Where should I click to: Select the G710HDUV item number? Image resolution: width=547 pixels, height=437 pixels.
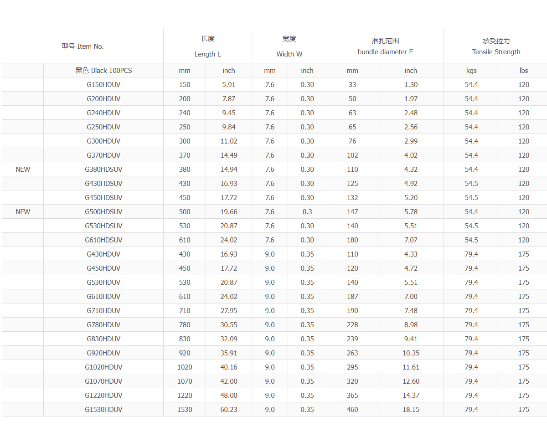point(103,311)
